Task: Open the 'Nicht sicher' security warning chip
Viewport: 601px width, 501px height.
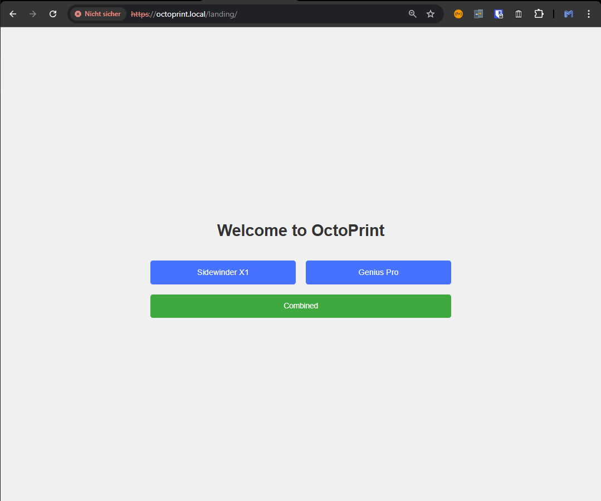Action: click(98, 14)
